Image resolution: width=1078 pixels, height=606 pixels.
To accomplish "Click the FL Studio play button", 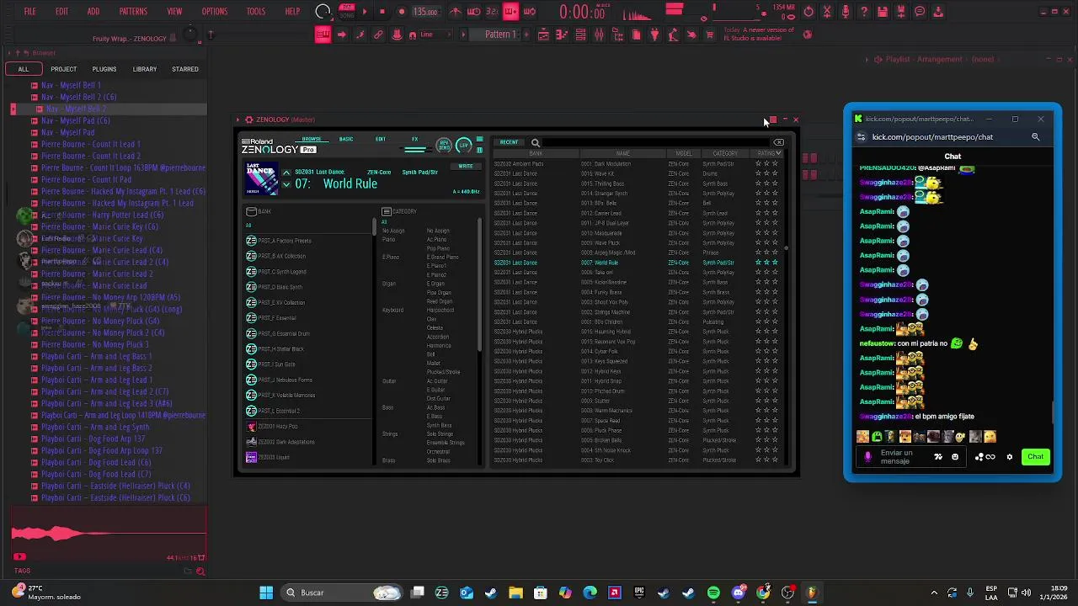I will click(365, 11).
